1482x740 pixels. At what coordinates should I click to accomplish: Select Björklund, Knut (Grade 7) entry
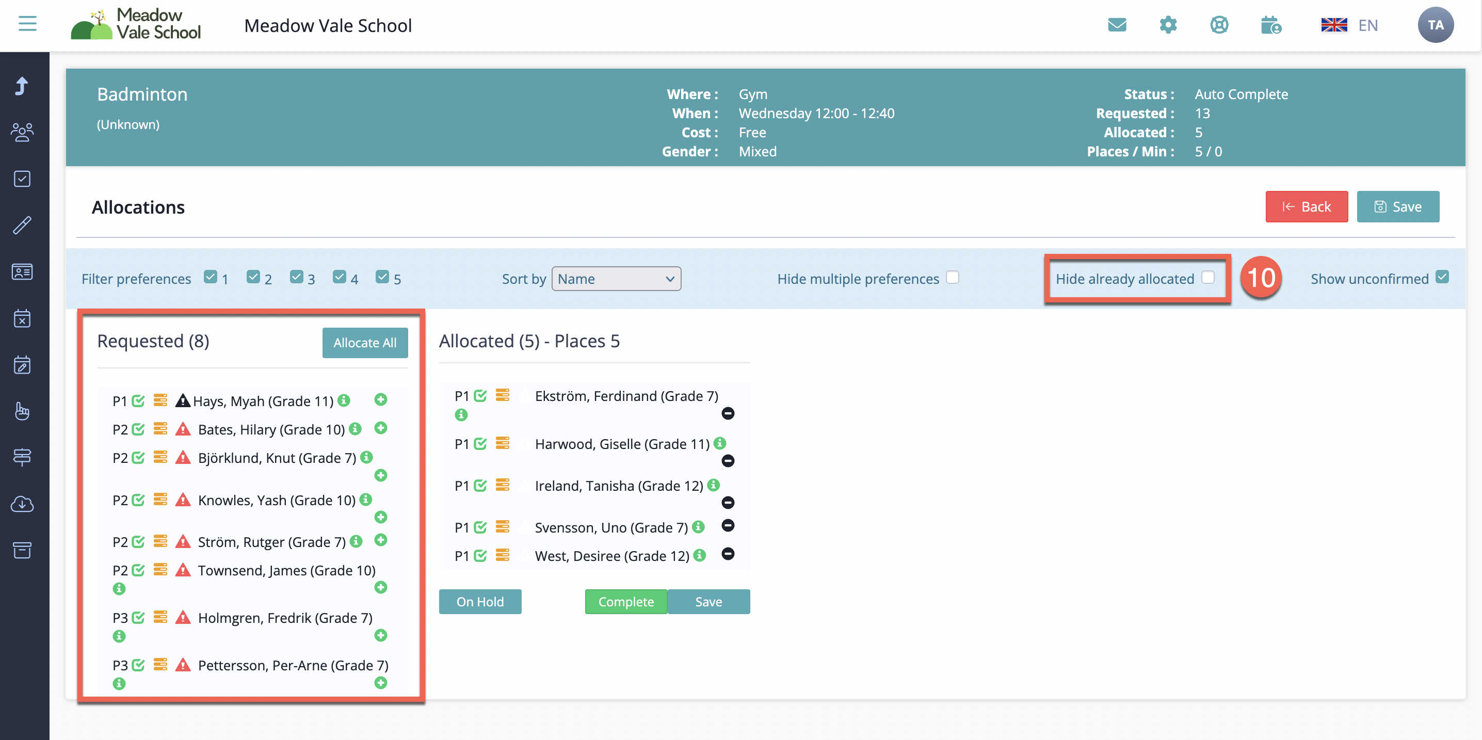coord(277,459)
